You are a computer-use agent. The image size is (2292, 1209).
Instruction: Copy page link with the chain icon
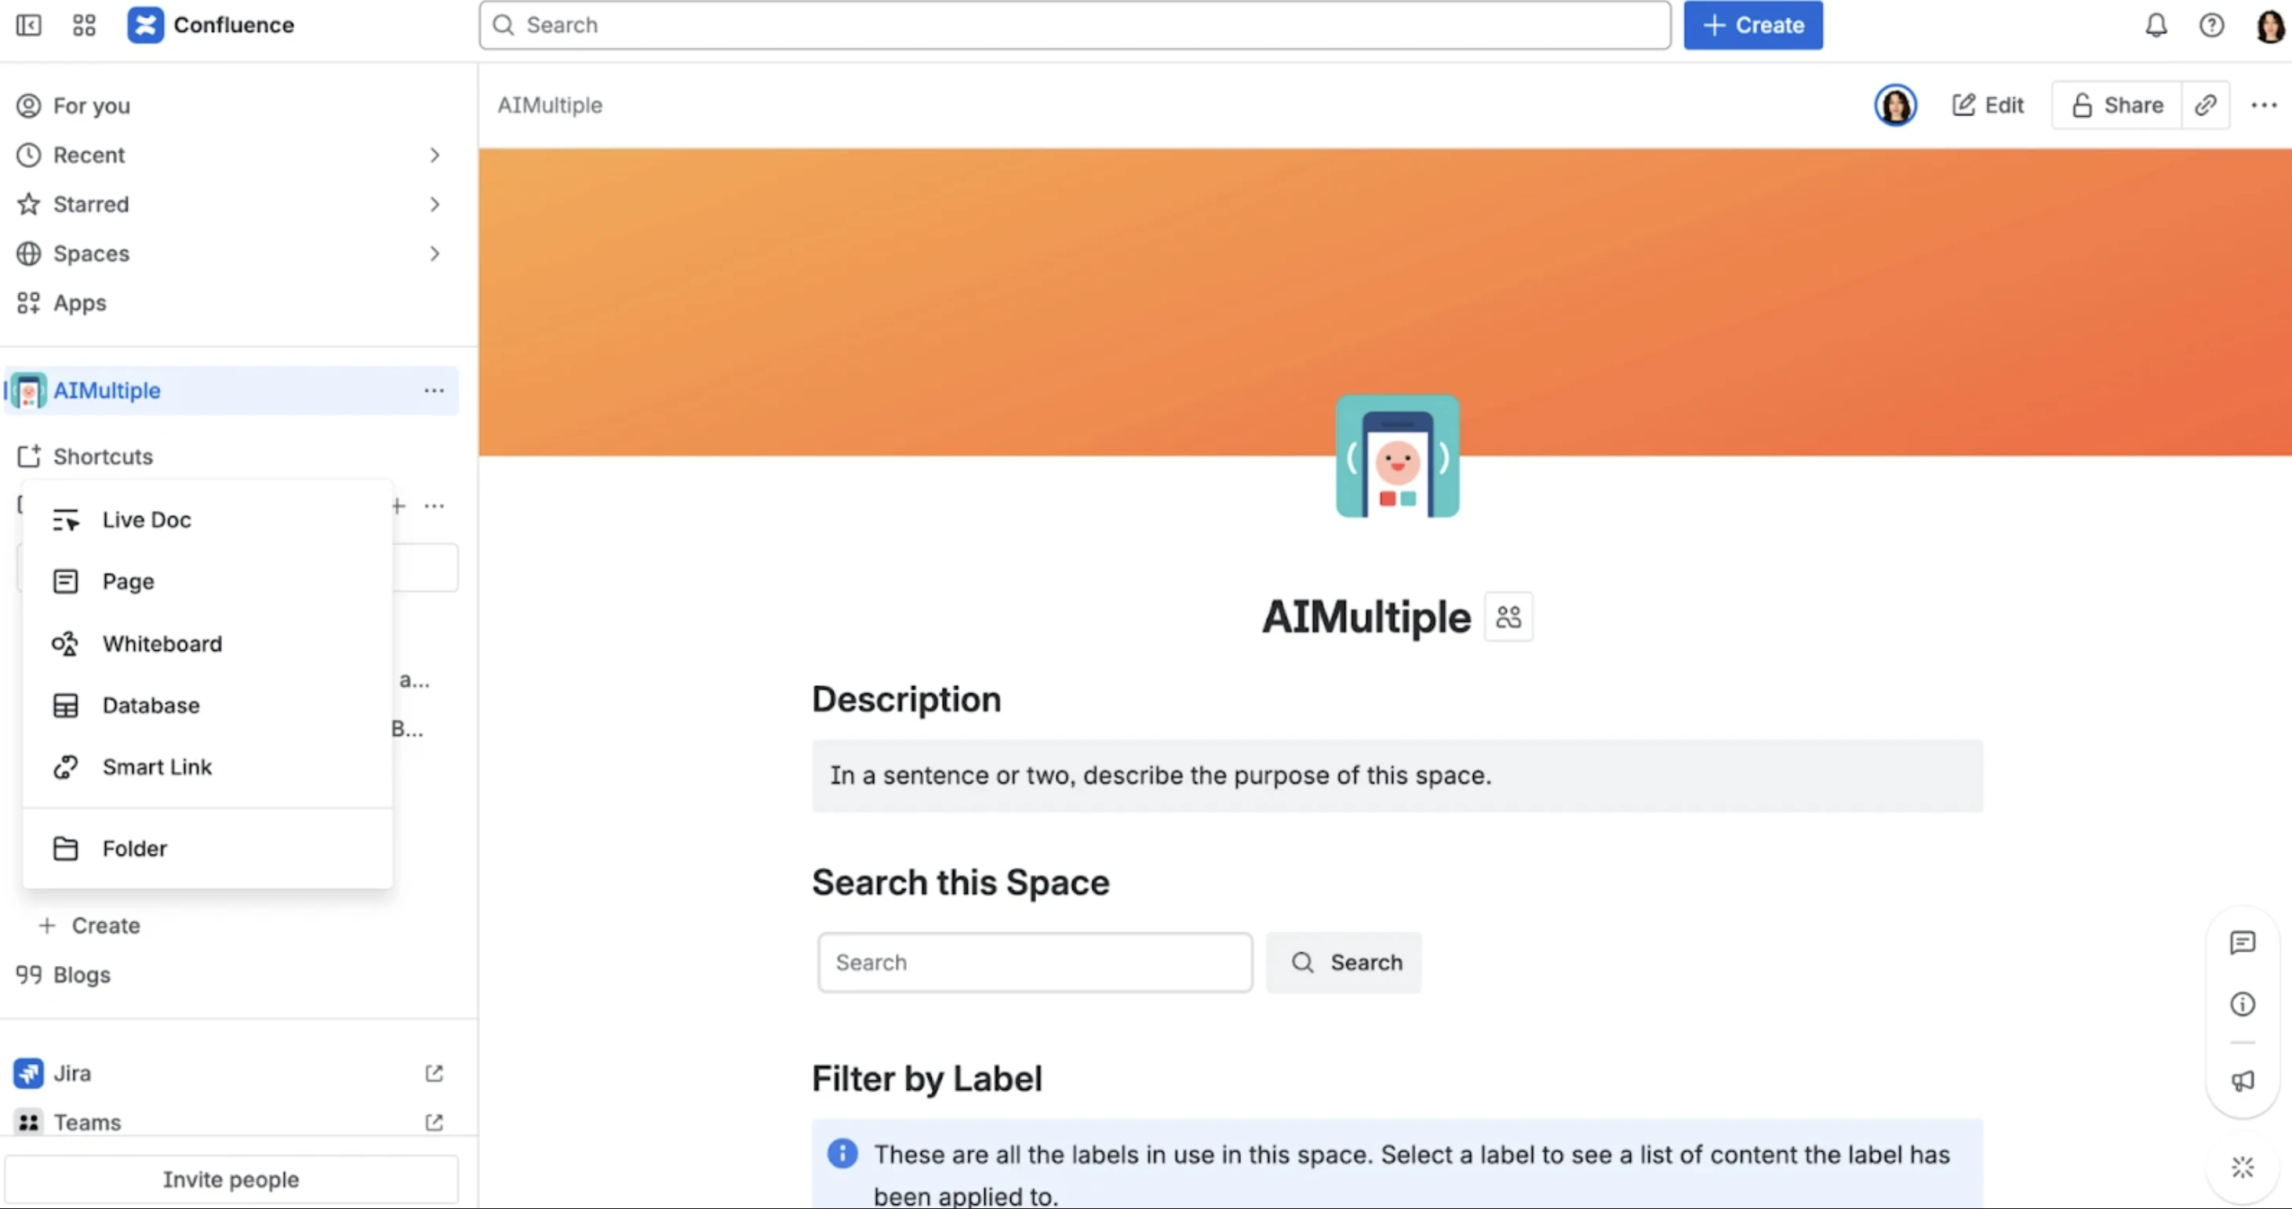click(2205, 105)
